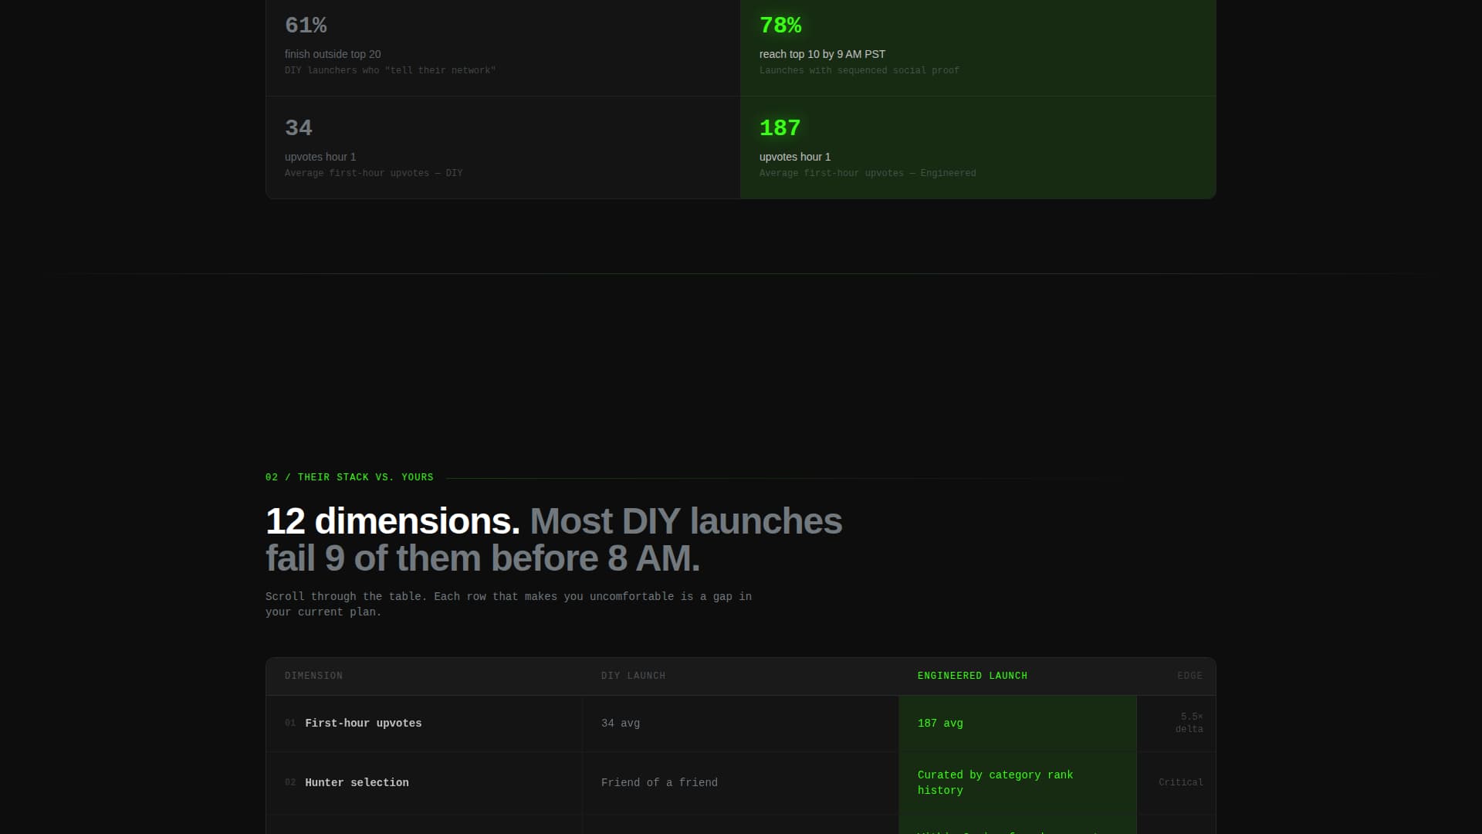Click the 'Friend of a friend' cell
This screenshot has width=1482, height=834.
coord(659,783)
